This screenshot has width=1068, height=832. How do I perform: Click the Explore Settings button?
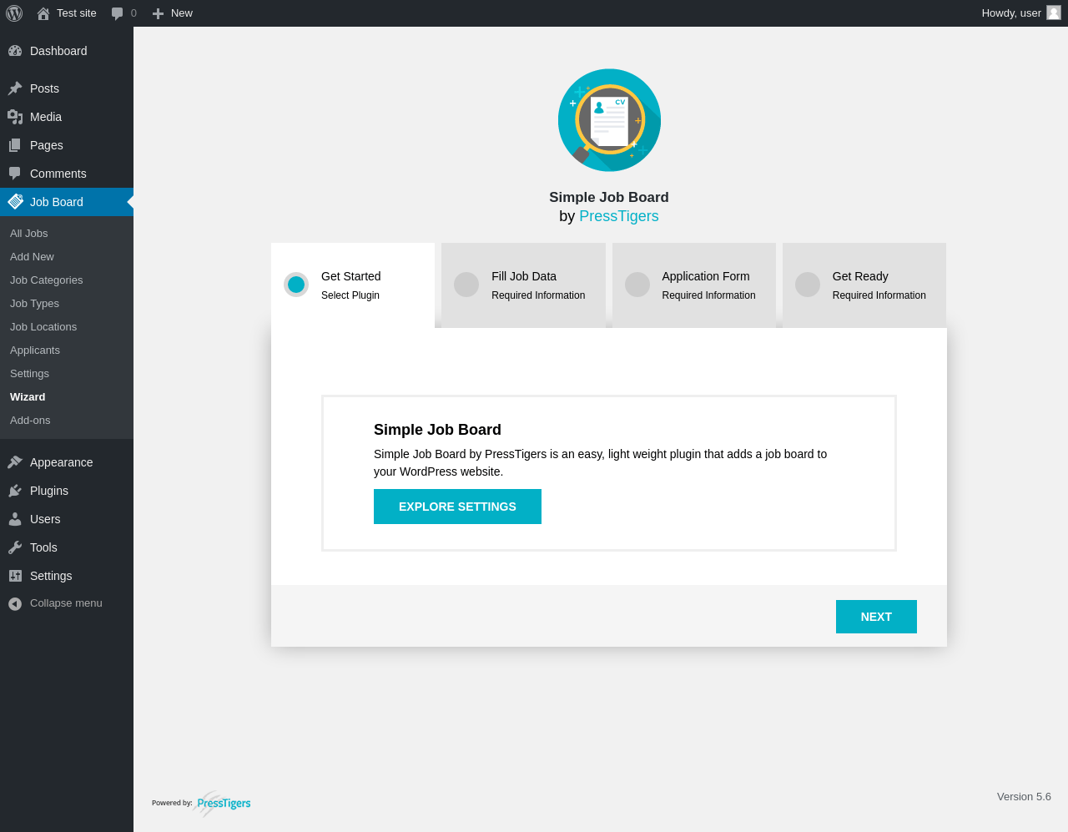click(x=457, y=507)
